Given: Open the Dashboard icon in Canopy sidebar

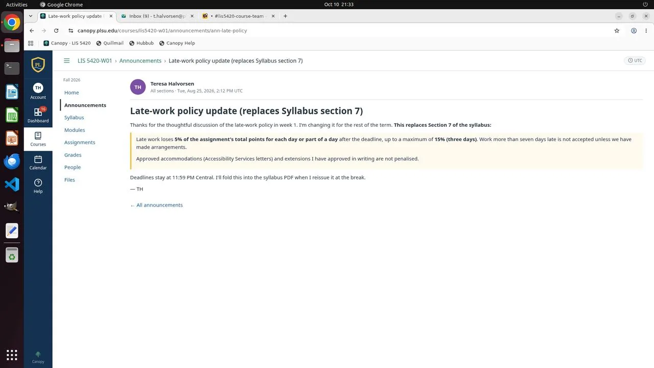Looking at the screenshot, I should coord(38,115).
